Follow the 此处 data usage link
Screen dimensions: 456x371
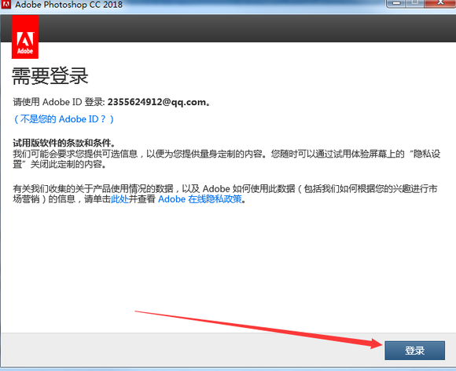click(x=120, y=199)
